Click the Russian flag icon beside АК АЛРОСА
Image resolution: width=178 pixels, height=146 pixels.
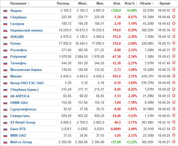(5, 96)
